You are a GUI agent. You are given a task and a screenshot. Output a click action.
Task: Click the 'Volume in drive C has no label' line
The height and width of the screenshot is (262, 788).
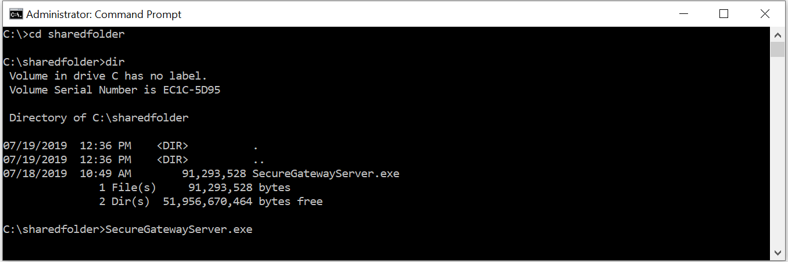coord(108,76)
